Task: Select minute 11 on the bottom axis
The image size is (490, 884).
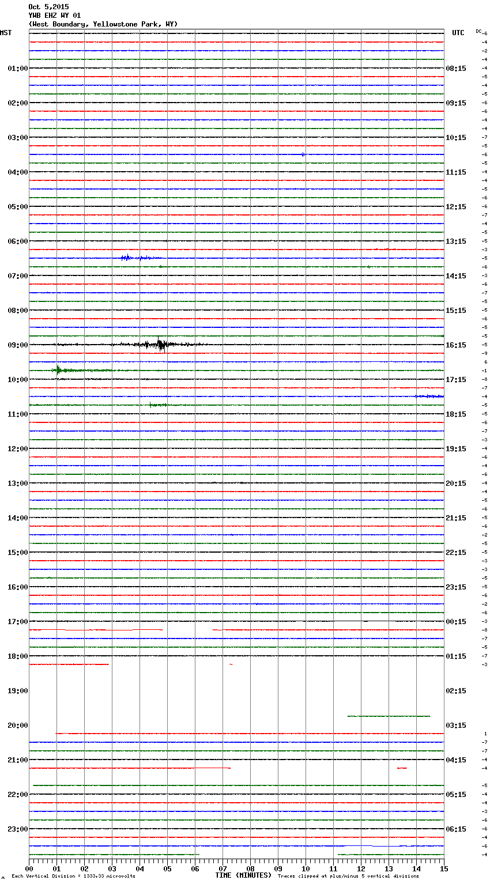Action: point(333,868)
